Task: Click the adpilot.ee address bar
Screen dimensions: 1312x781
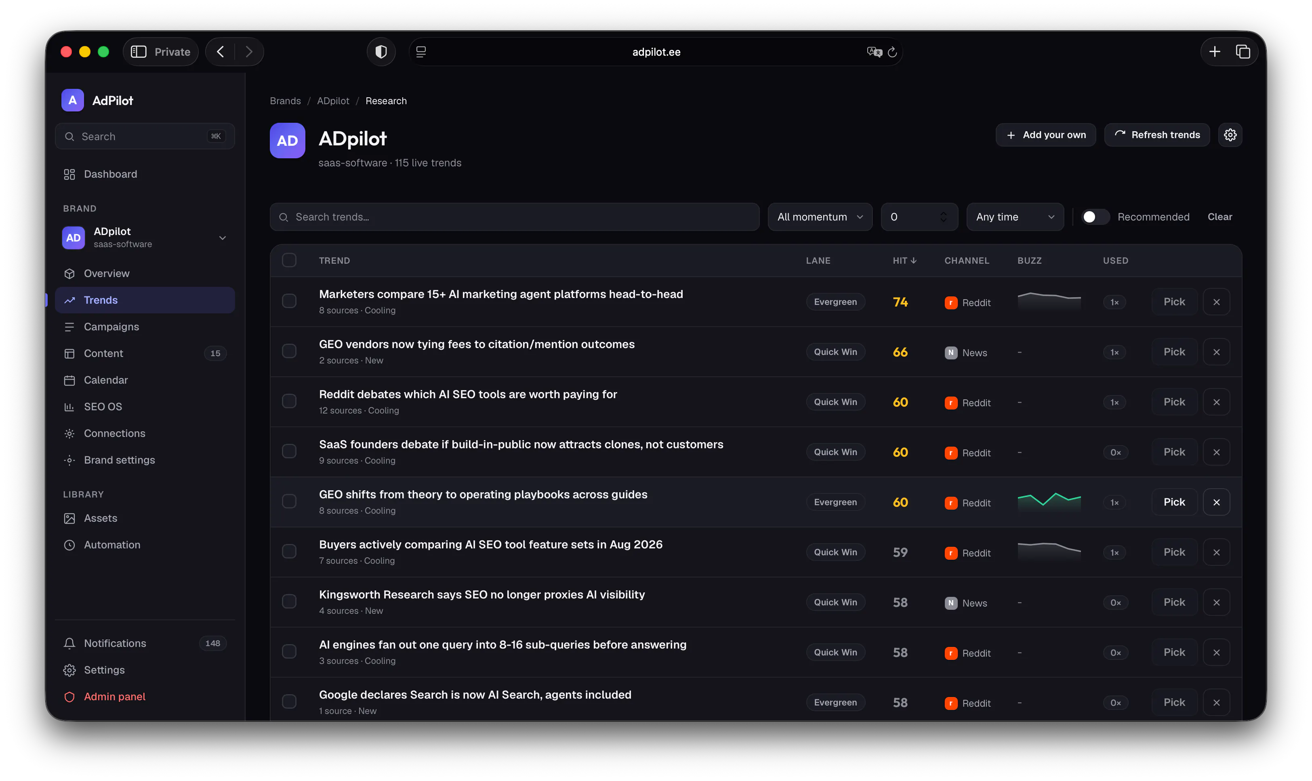Action: tap(656, 52)
